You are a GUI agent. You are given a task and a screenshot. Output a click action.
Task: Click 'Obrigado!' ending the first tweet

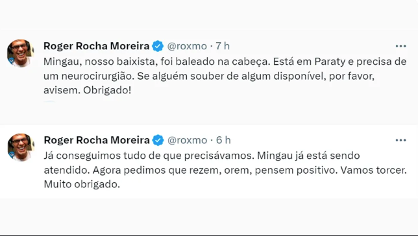tap(107, 90)
